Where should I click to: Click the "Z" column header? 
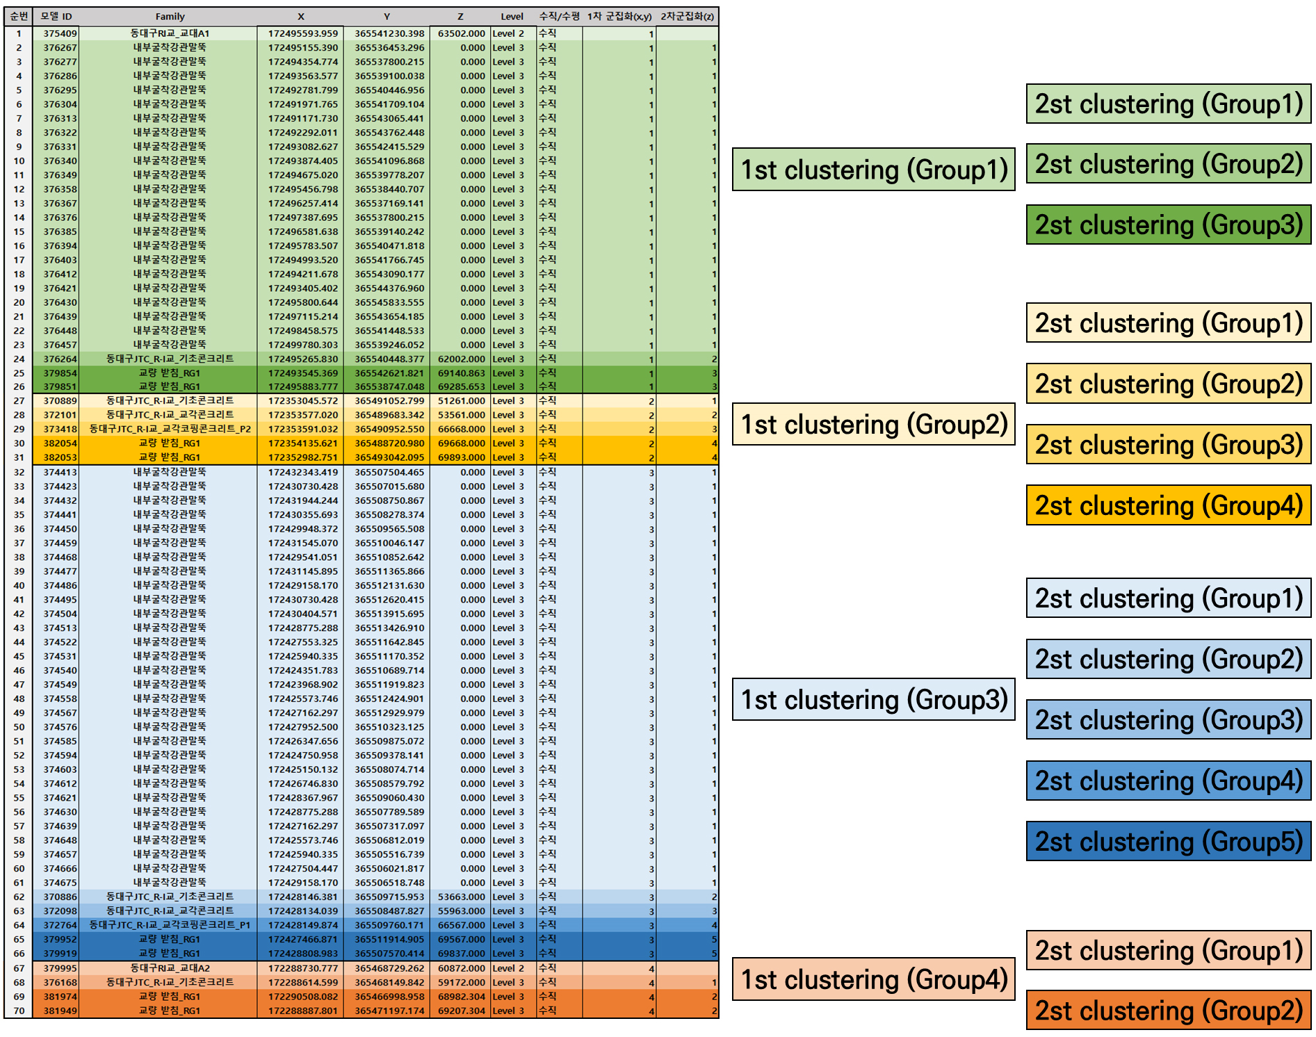click(x=460, y=17)
